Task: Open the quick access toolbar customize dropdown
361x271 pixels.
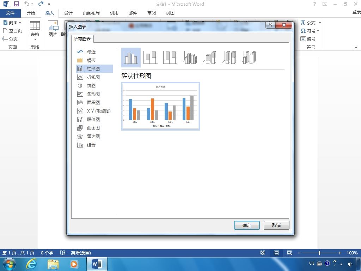Action: [x=49, y=4]
